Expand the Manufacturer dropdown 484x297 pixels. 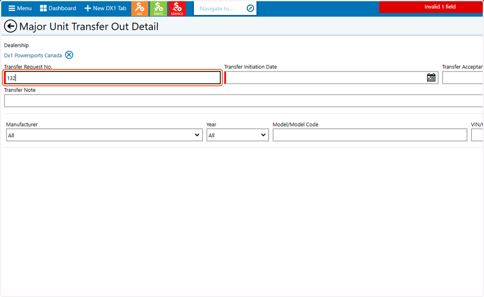pyautogui.click(x=104, y=135)
